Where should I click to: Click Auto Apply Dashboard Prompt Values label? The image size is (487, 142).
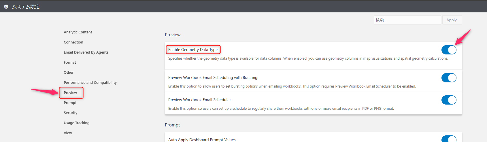pyautogui.click(x=202, y=140)
